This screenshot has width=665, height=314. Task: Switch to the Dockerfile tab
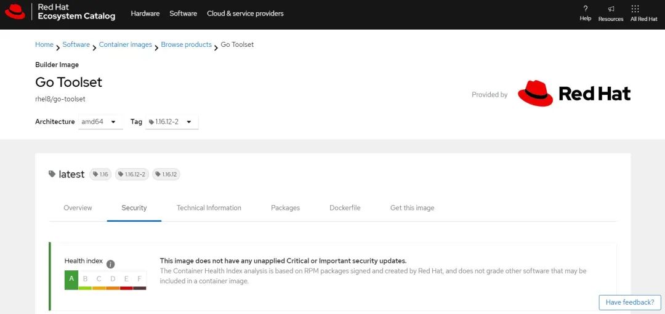pos(345,208)
